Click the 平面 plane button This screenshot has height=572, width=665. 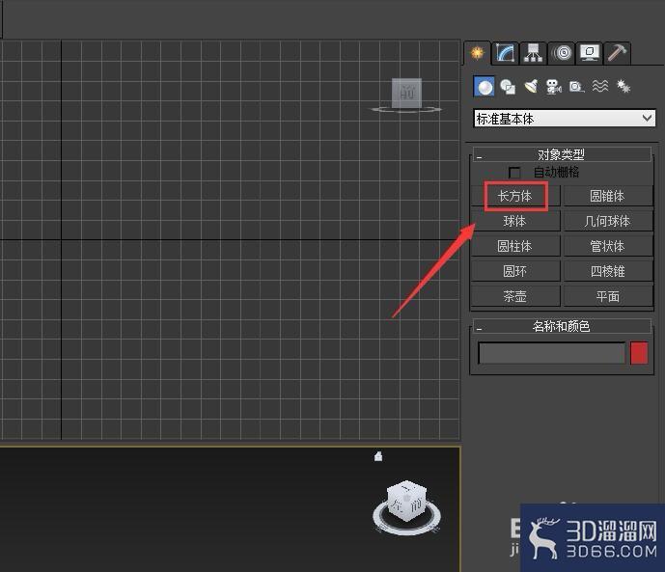pos(607,296)
